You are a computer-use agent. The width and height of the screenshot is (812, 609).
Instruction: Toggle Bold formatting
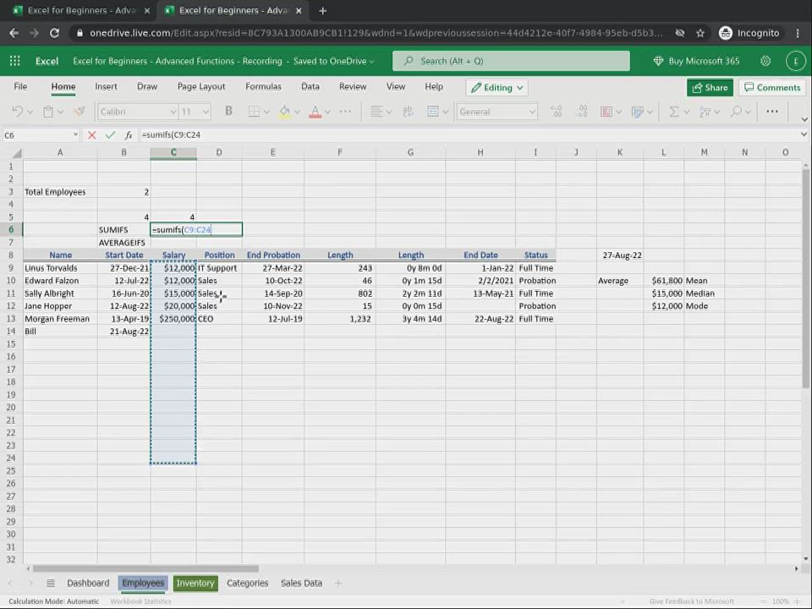tap(228, 112)
